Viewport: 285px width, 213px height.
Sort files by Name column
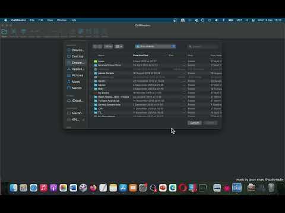(x=102, y=56)
